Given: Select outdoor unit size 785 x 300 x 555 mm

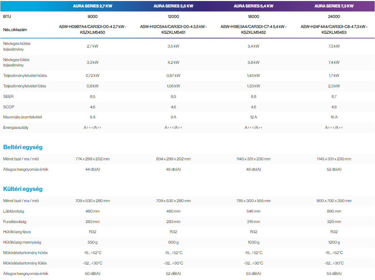Looking at the screenshot, I should 254,201.
